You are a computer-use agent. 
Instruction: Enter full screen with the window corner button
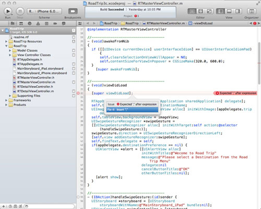[258, 3]
